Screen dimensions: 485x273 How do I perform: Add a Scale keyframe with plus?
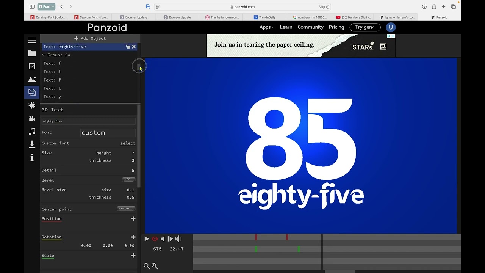[133, 256]
